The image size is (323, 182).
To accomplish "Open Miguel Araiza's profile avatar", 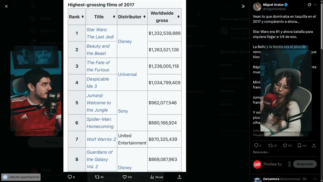I will click(x=257, y=7).
